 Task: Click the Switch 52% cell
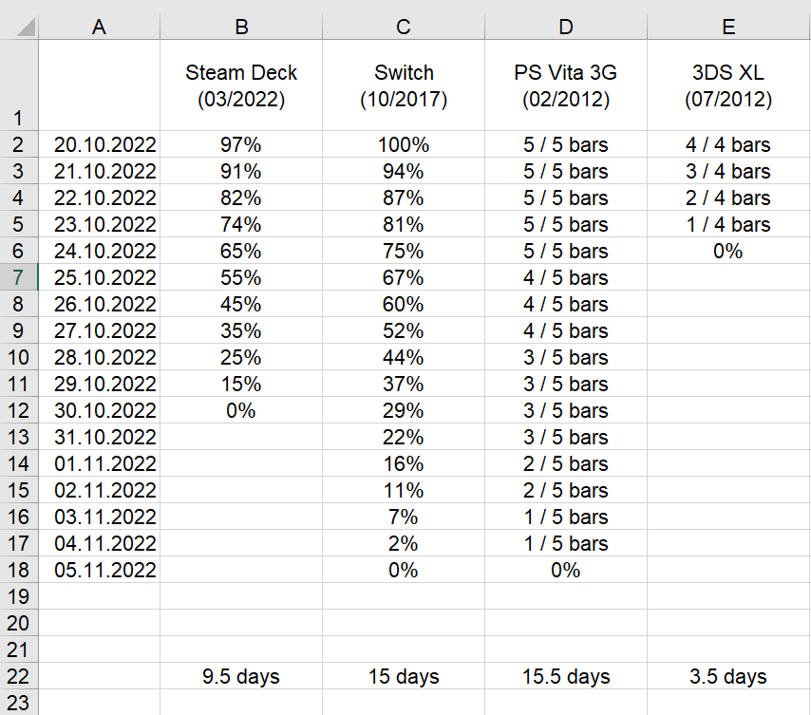tap(404, 330)
